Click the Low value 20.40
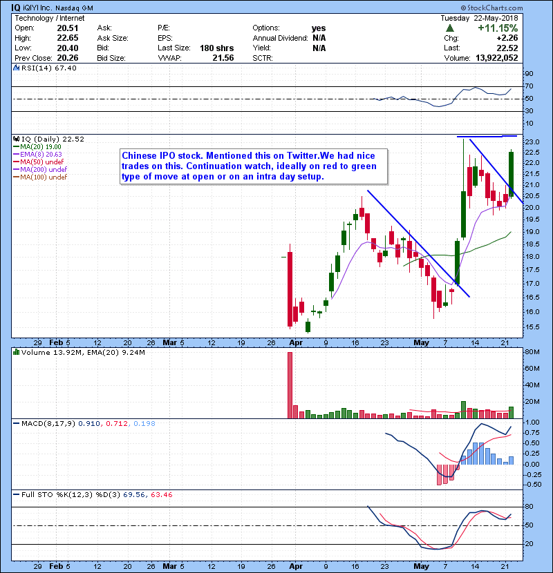Screen dimensions: 553x573 tap(68, 48)
